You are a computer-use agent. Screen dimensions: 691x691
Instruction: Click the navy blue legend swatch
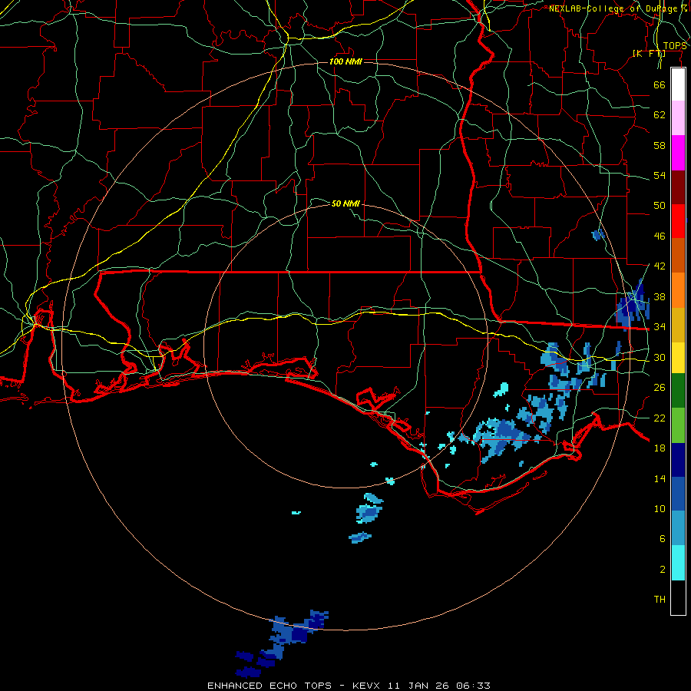(x=678, y=460)
